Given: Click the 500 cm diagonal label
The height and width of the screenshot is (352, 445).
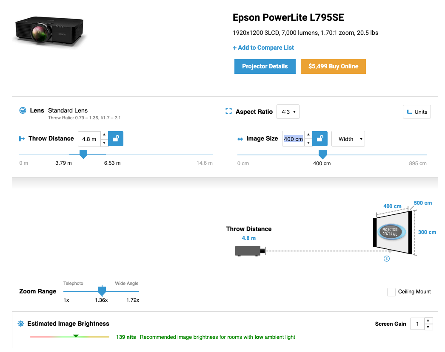Looking at the screenshot, I should [422, 203].
